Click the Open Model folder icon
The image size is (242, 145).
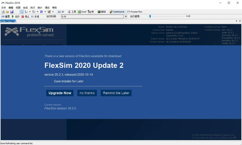[x=7, y=12]
